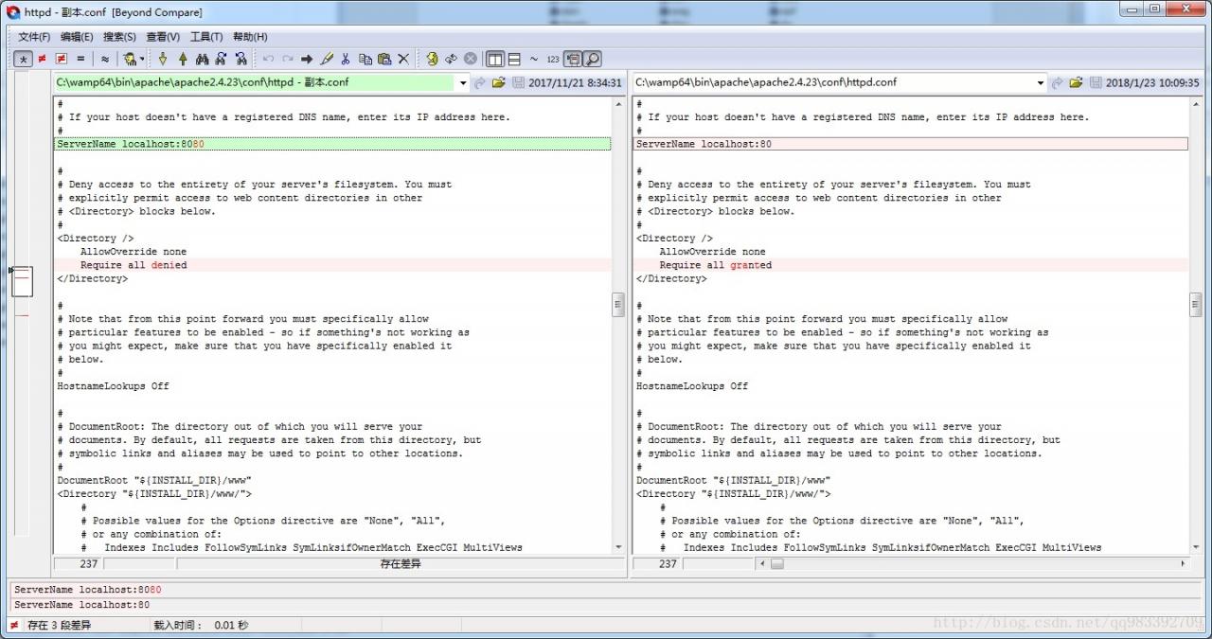Image resolution: width=1212 pixels, height=639 pixels.
Task: Select left line 'Require all denied'
Action: pyautogui.click(x=331, y=265)
